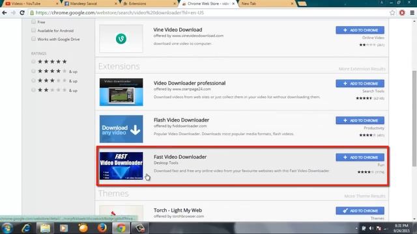This screenshot has width=417, height=234.
Task: Close the Chrome Web Store tab
Action: pyautogui.click(x=233, y=4)
